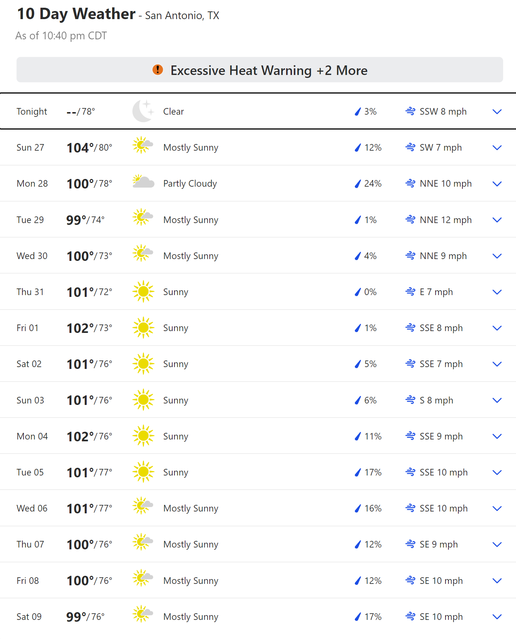Click the wind icon beside NNE 12 mph
This screenshot has height=639, width=516.
point(410,219)
